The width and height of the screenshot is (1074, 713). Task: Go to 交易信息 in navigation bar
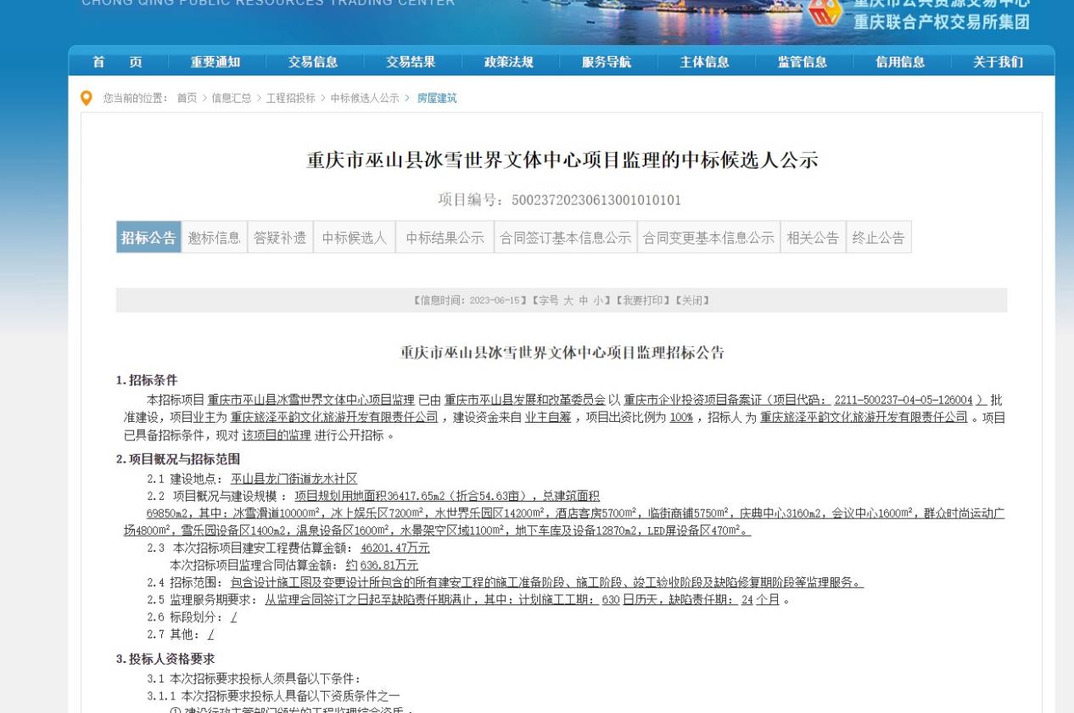[313, 62]
